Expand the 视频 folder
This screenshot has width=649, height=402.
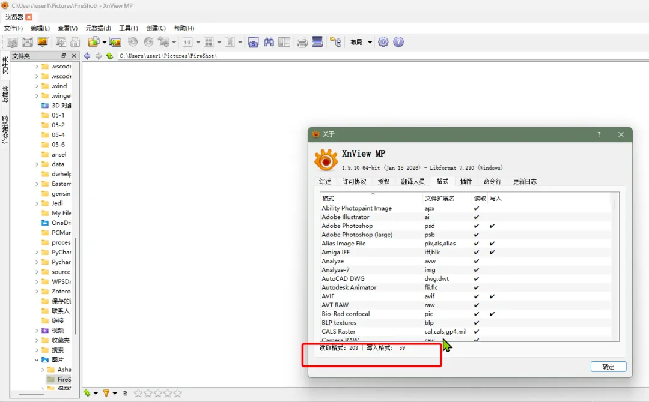pos(37,331)
